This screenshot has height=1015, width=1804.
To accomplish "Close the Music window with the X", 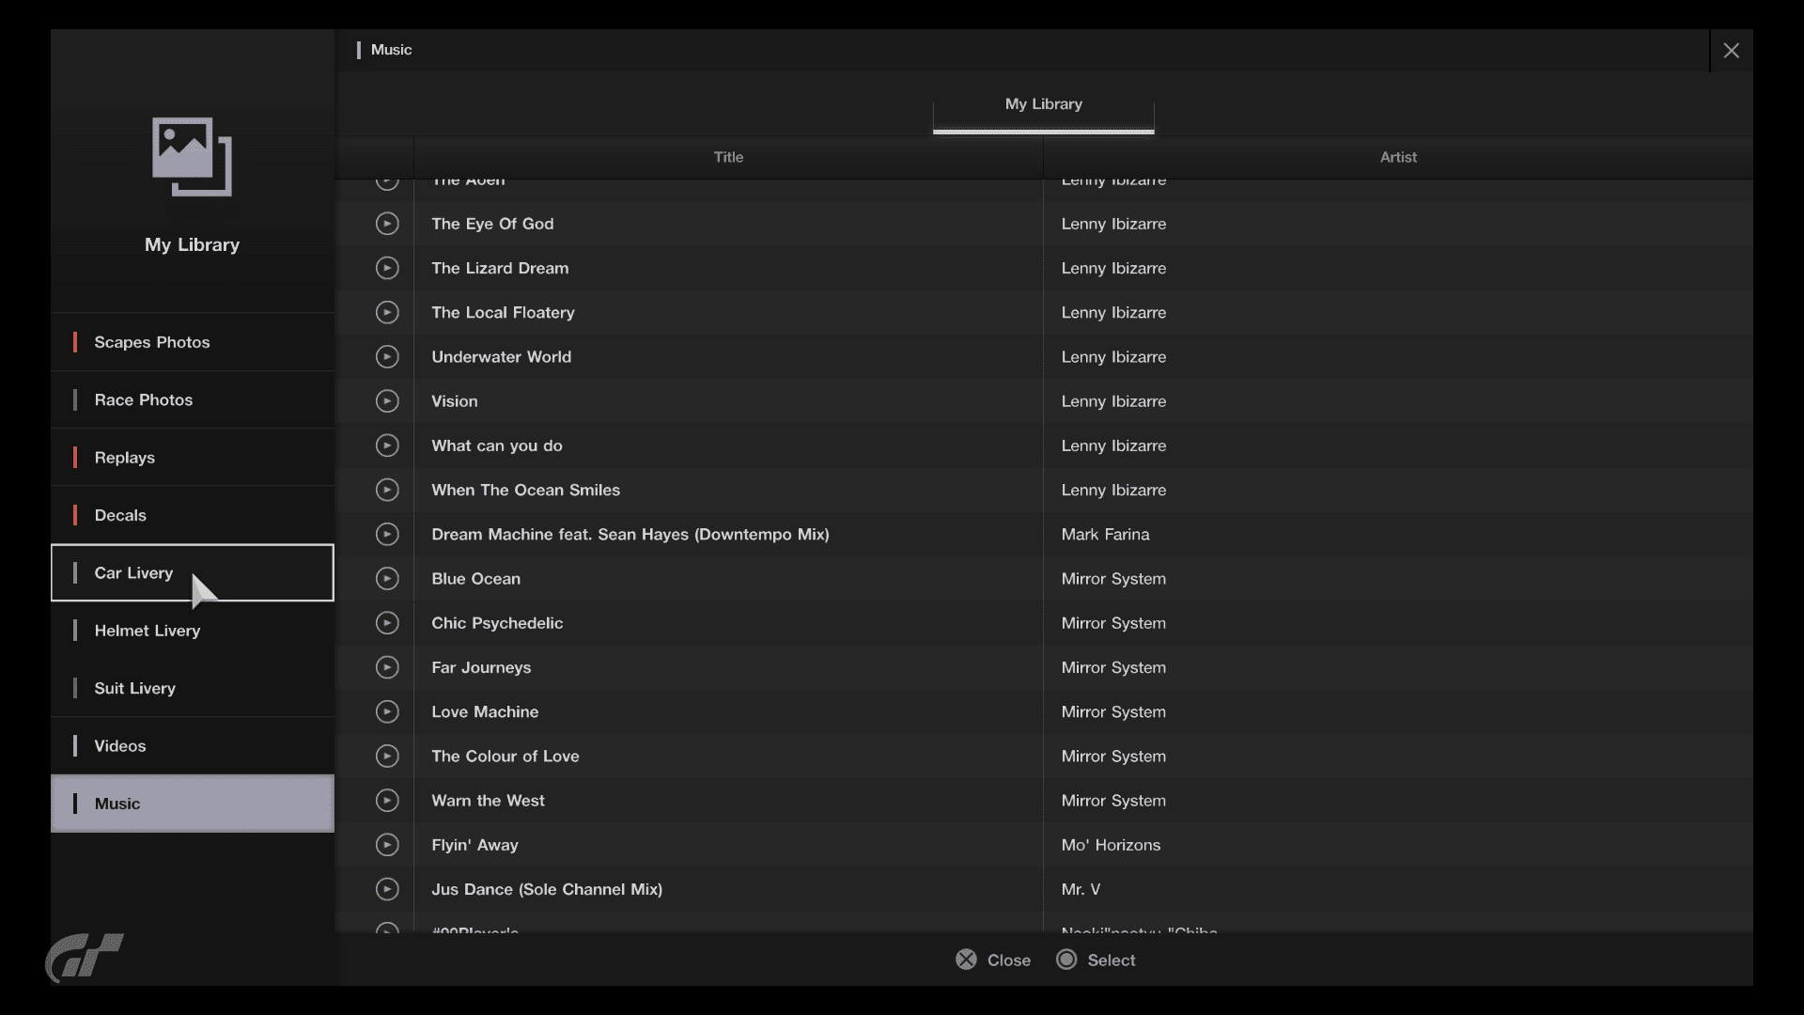I will [x=1731, y=51].
